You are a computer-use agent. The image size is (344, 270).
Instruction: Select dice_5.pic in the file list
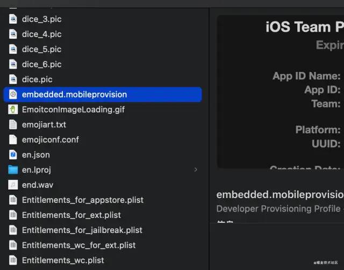103,49
